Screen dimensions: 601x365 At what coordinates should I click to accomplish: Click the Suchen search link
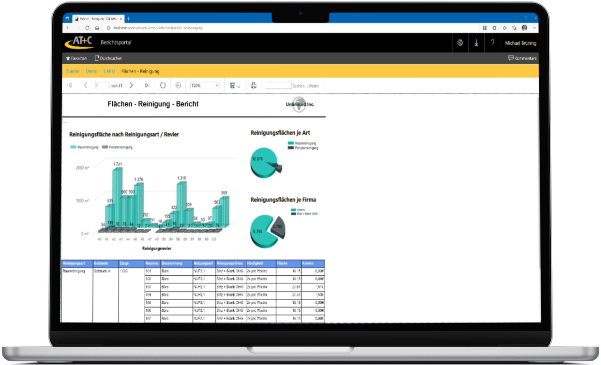point(299,86)
